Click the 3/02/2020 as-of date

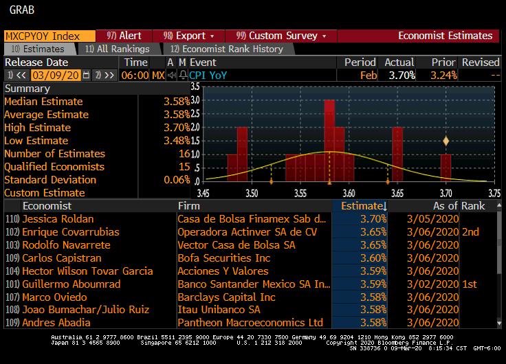432,284
